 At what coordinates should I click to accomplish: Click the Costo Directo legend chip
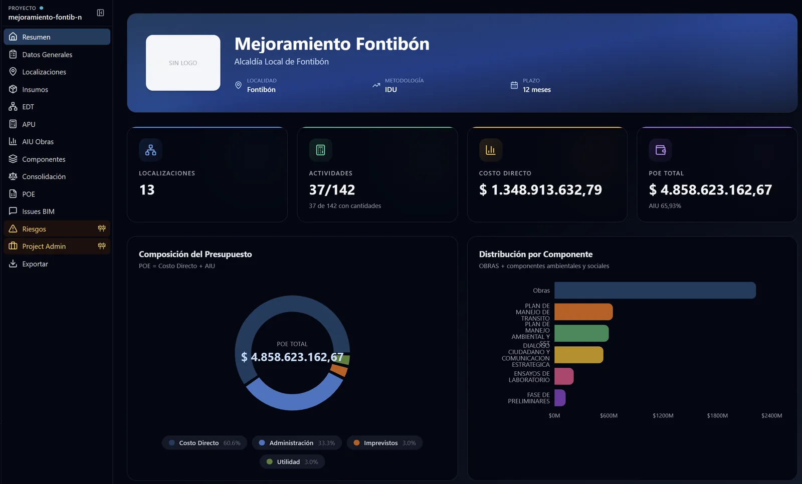(205, 443)
